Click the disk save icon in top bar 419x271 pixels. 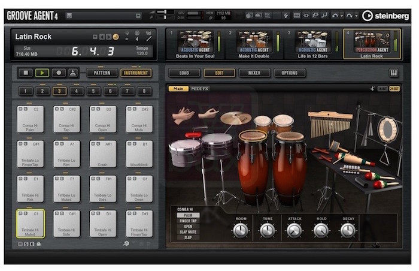coord(69,16)
